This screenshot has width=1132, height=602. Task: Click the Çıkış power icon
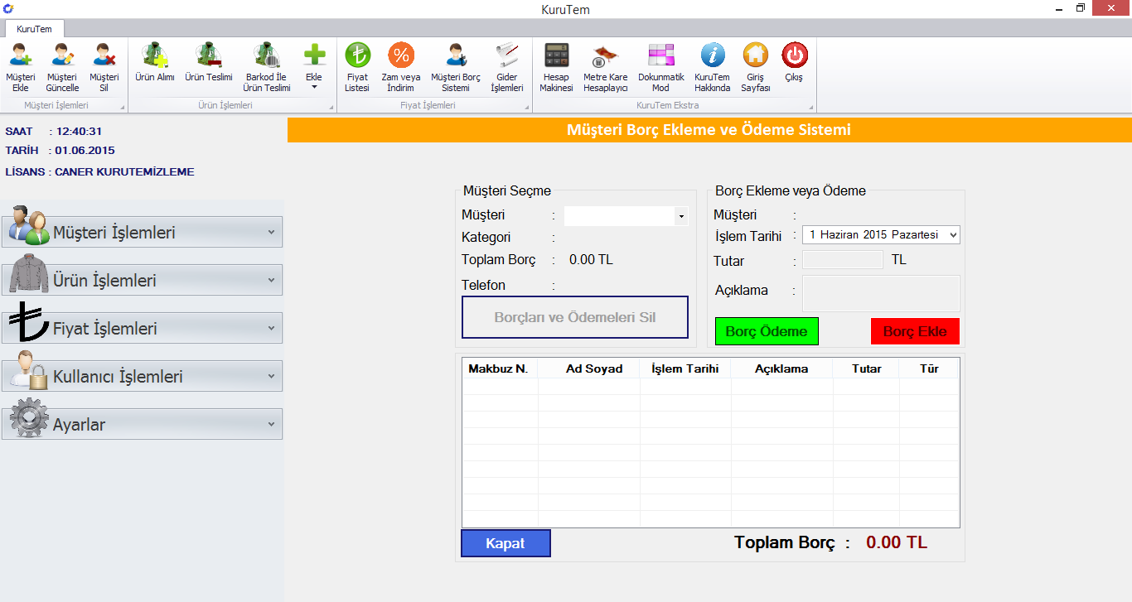point(794,56)
